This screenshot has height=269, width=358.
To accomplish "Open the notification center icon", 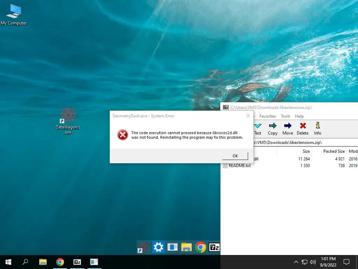I will 346,262.
